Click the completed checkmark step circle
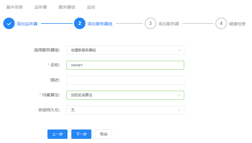The height and width of the screenshot is (143, 252). pos(9,23)
